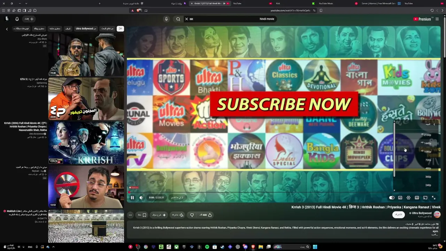Select 2160p video quality
The width and height of the screenshot is (446, 251).
416,135
